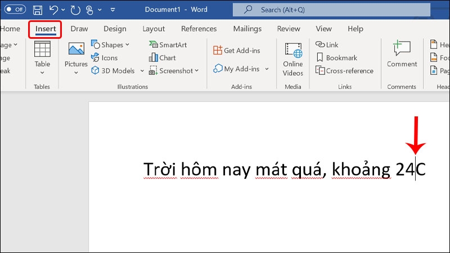Open the Layout tab

154,29
